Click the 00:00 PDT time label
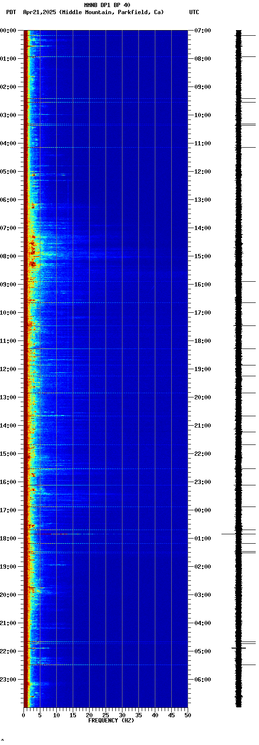Viewport: 259px width, 745px height. pos(8,31)
